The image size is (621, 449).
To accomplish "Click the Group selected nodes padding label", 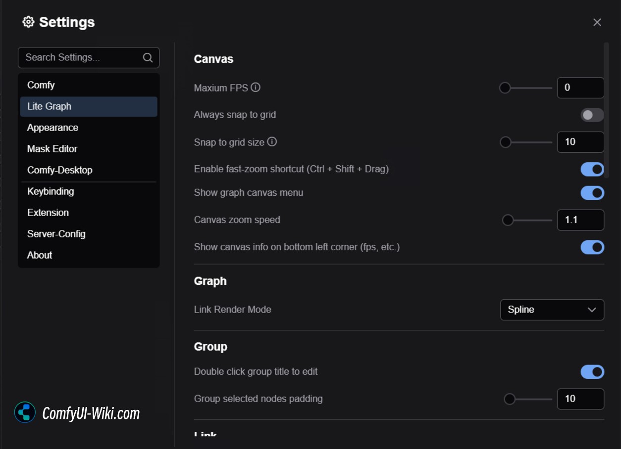I will point(259,399).
